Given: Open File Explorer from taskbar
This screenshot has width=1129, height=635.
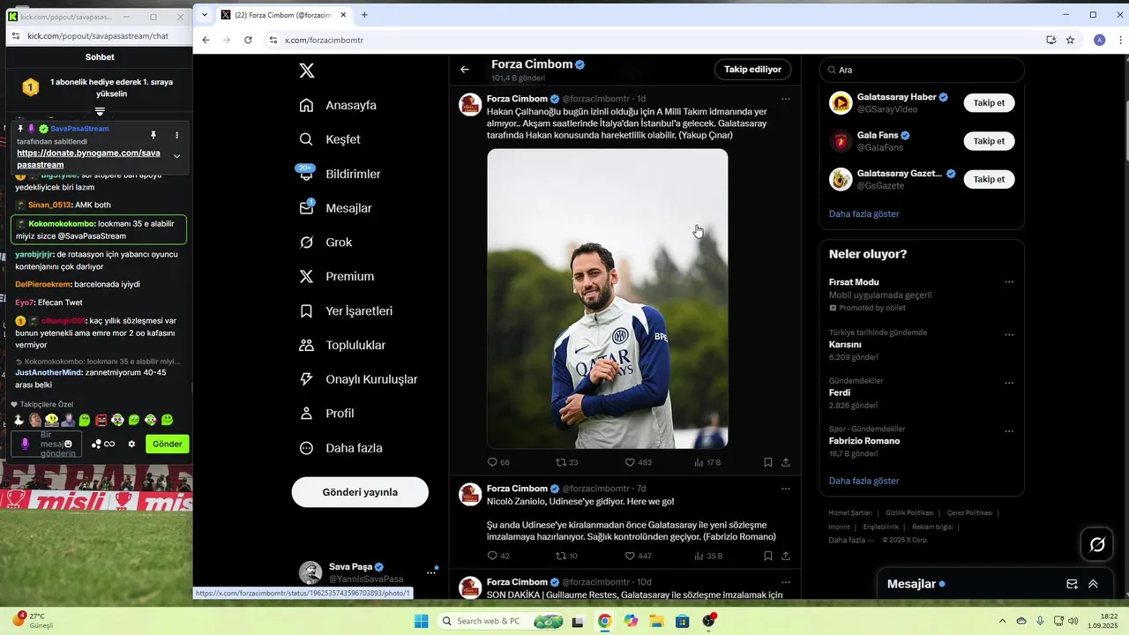Looking at the screenshot, I should pos(656,621).
